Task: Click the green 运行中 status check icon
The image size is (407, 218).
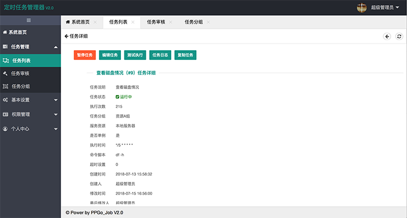Action: (118, 97)
